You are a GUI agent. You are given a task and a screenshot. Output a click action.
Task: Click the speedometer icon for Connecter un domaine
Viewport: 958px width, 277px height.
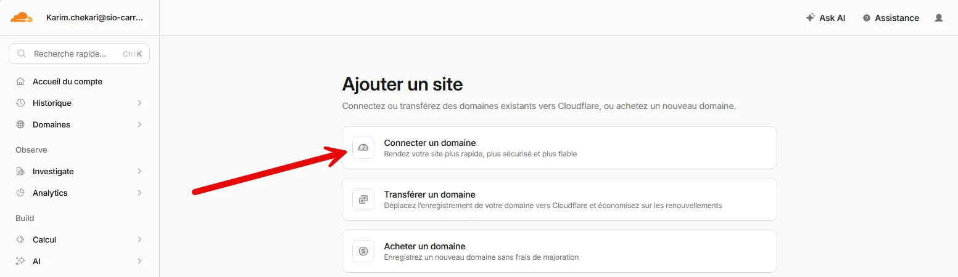coord(363,148)
